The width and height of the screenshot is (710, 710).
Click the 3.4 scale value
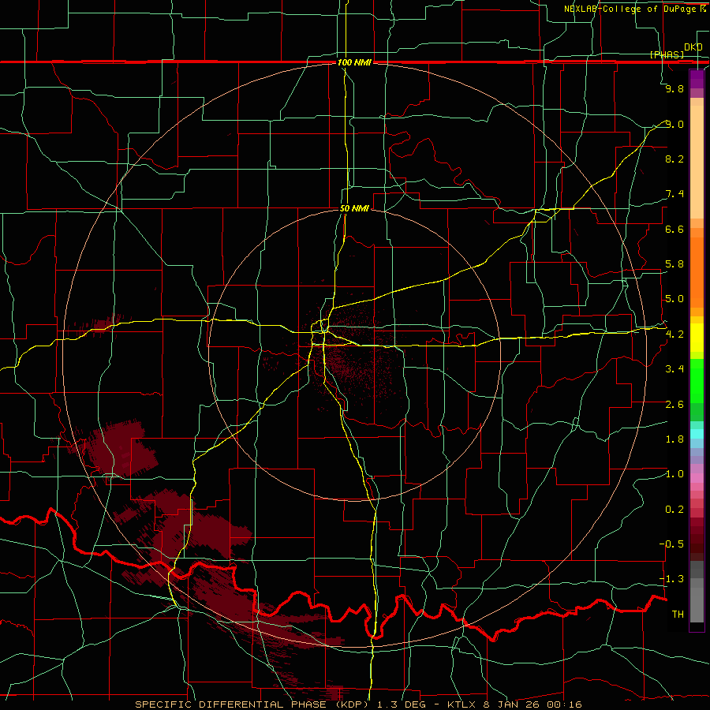(x=674, y=369)
